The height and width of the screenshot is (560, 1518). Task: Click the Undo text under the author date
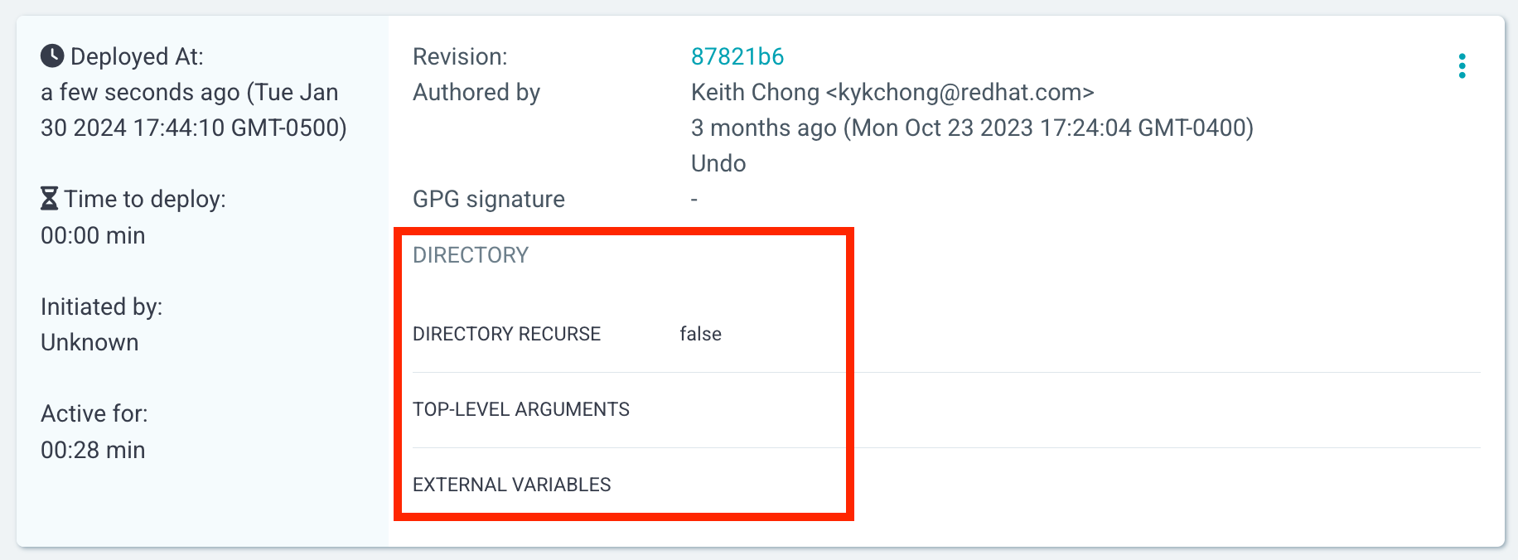[x=718, y=163]
